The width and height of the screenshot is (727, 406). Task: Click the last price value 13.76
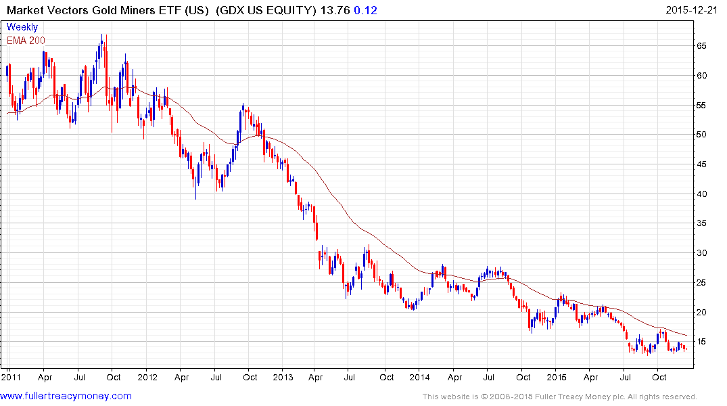(x=335, y=10)
